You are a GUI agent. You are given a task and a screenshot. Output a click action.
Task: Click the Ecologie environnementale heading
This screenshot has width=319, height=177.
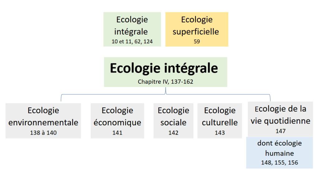coord(43,116)
